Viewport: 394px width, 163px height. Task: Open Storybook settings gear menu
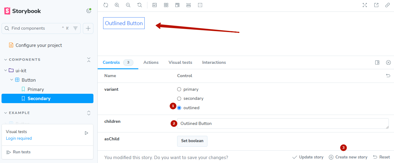[89, 11]
